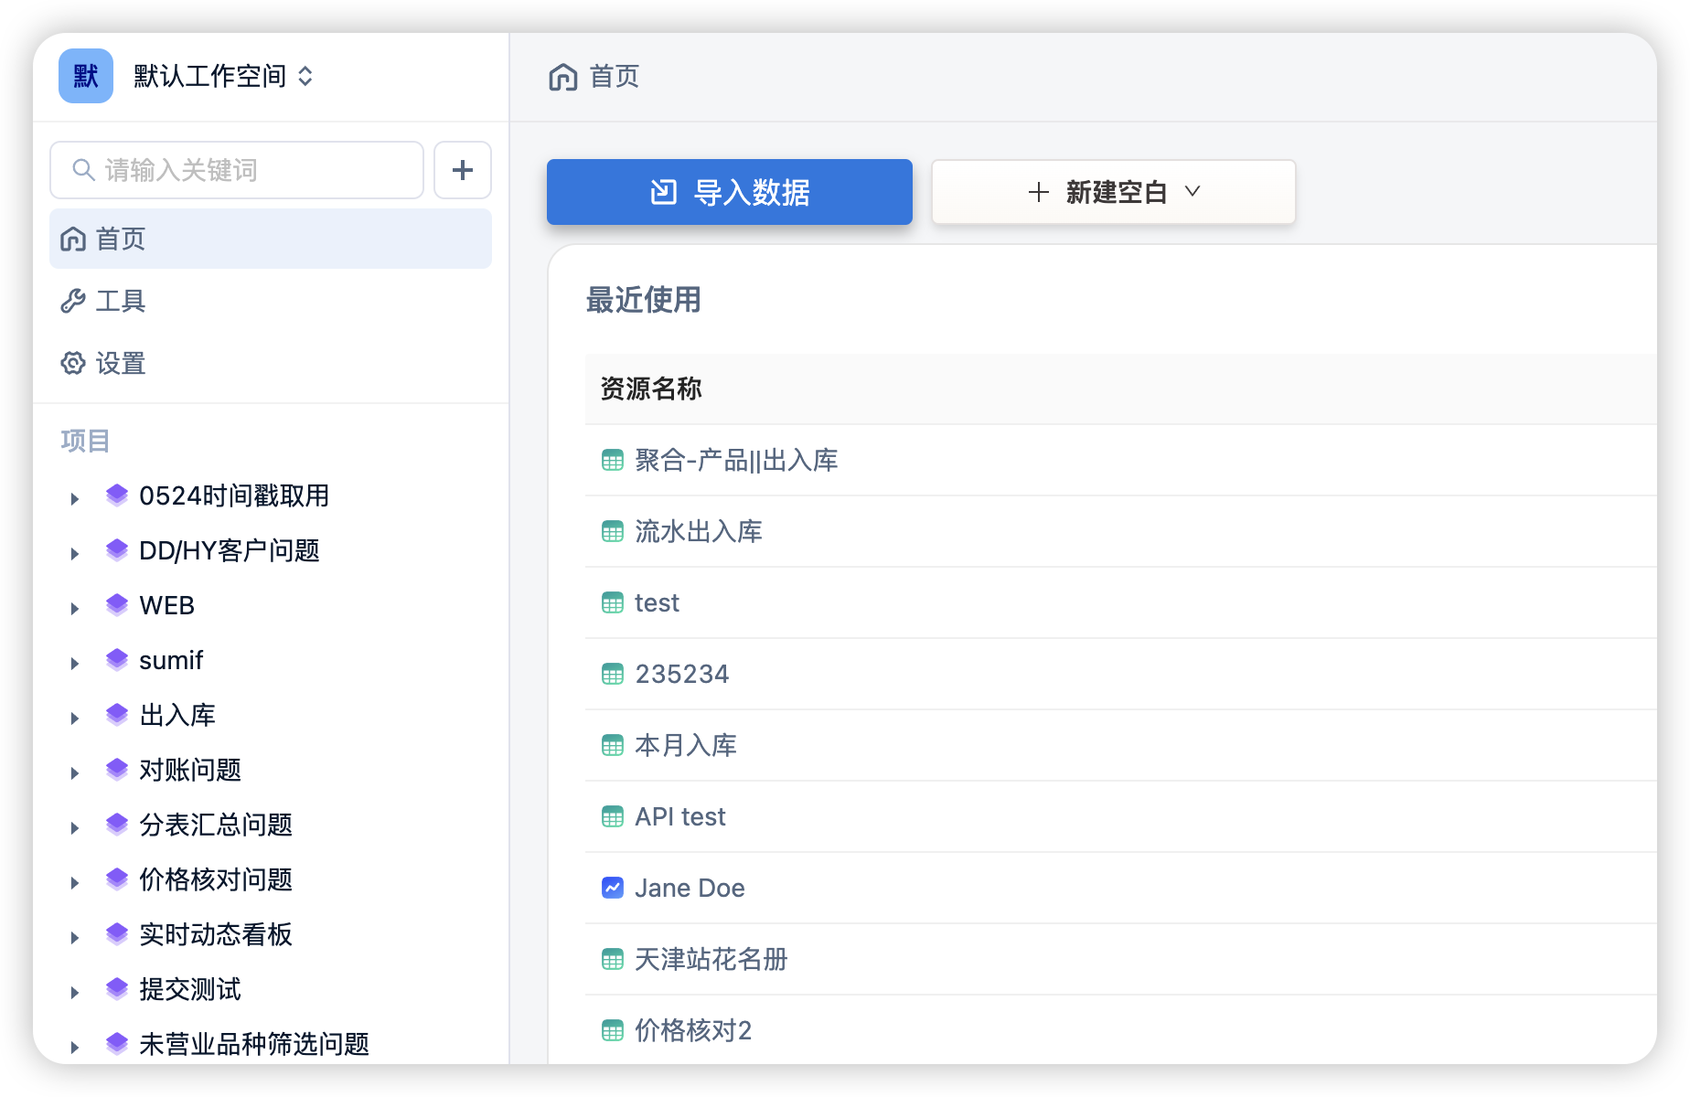Expand the 价格核对问题 project arrow
1690x1097 pixels.
point(75,882)
